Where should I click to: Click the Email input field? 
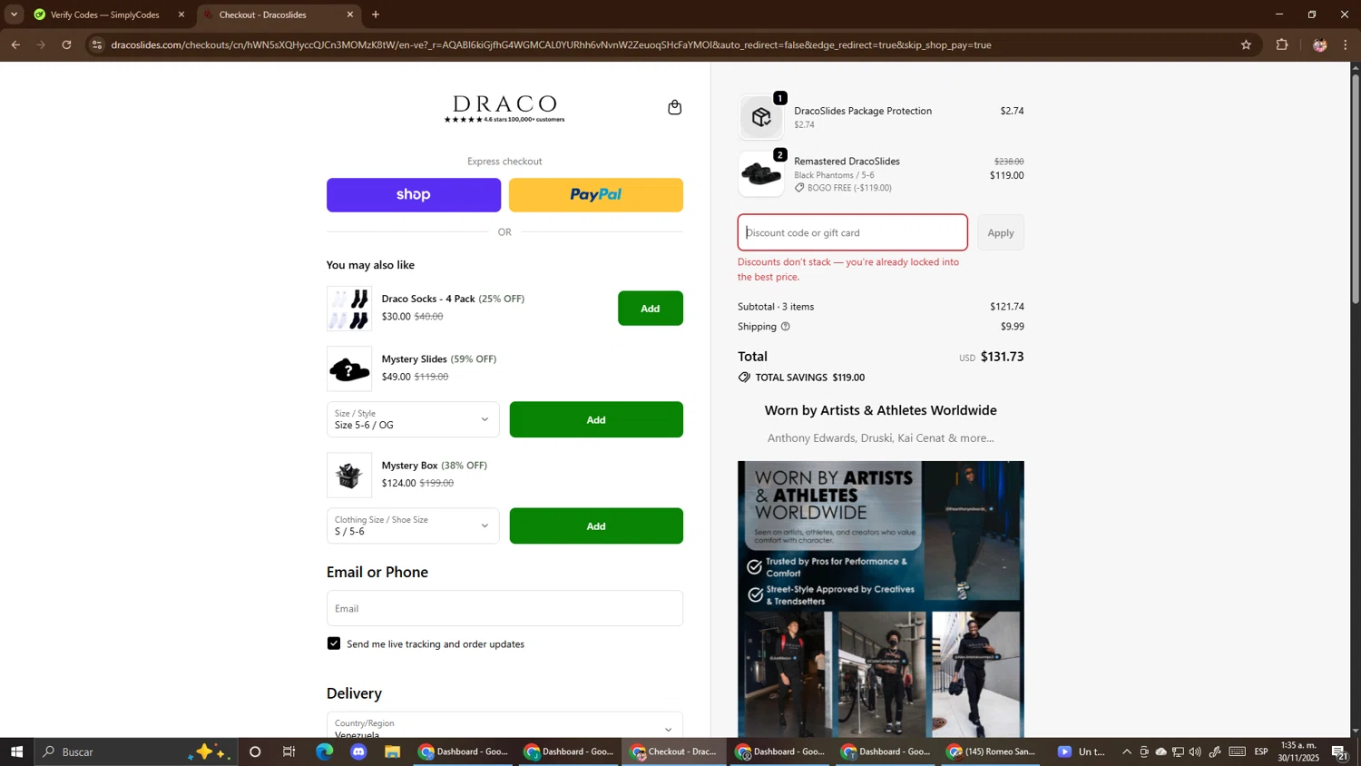504,608
